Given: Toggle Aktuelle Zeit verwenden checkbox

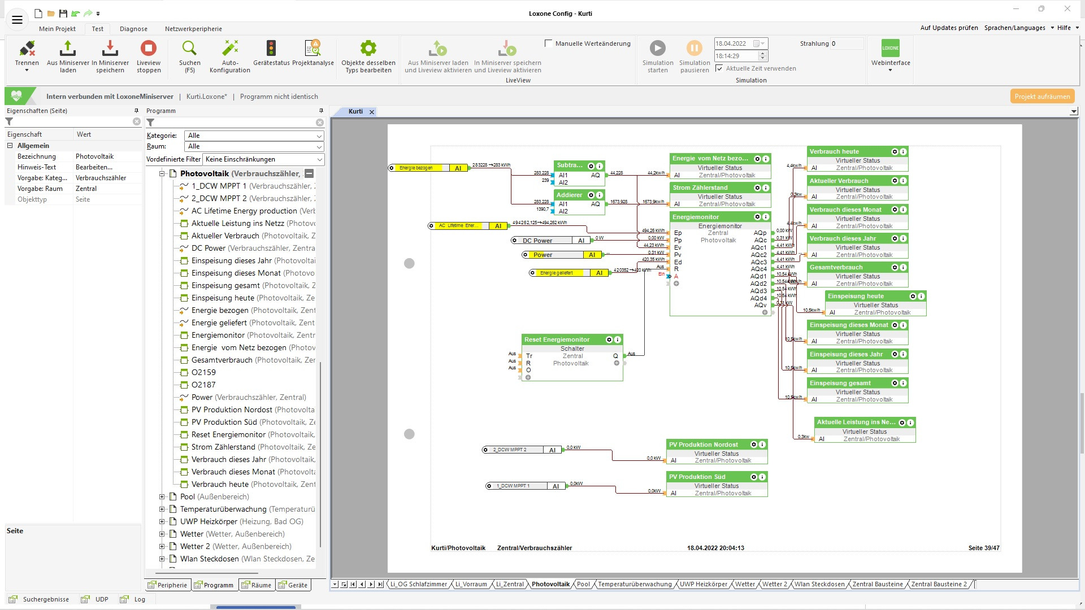Looking at the screenshot, I should [x=719, y=68].
